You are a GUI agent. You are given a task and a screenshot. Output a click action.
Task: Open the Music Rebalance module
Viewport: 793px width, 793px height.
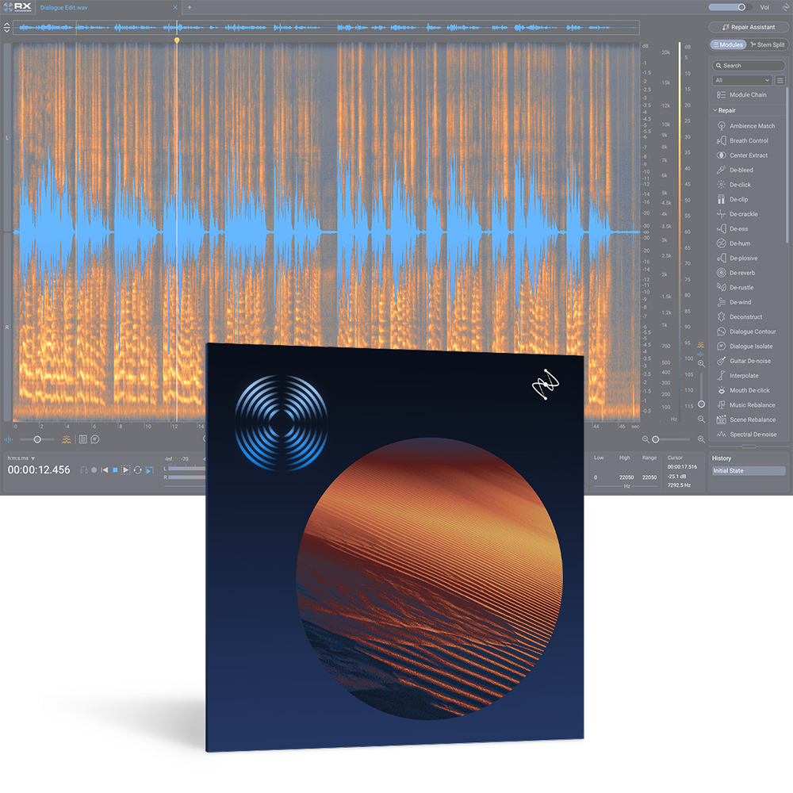(x=746, y=404)
